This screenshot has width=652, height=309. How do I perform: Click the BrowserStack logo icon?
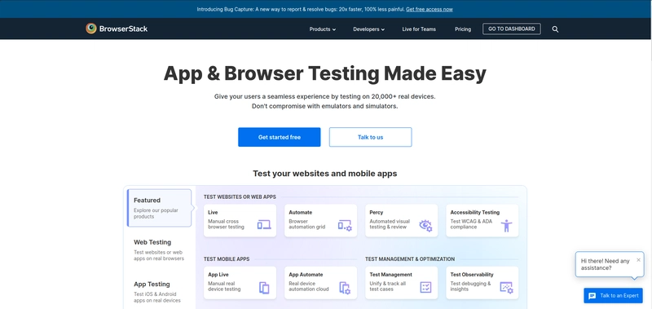pos(91,29)
